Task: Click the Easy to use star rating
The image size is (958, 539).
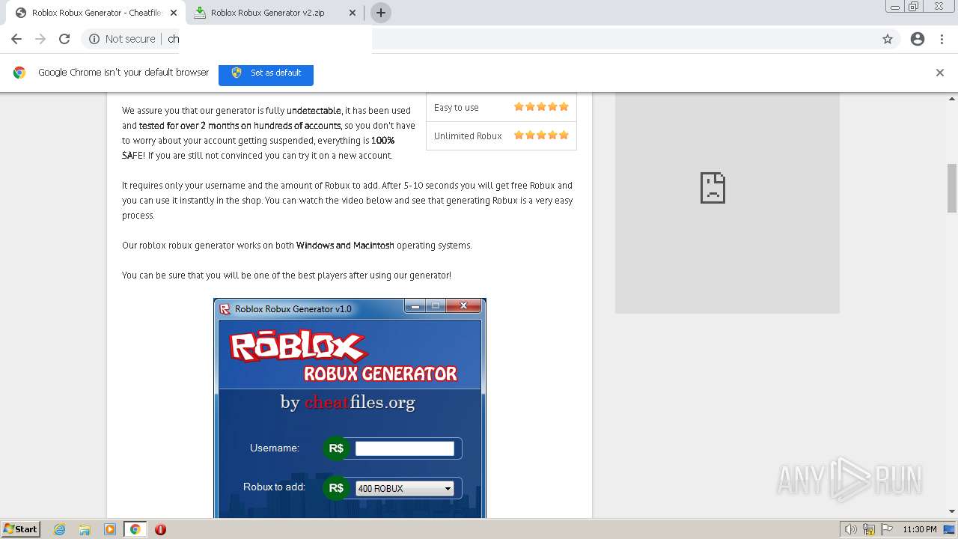Action: pyautogui.click(x=541, y=107)
